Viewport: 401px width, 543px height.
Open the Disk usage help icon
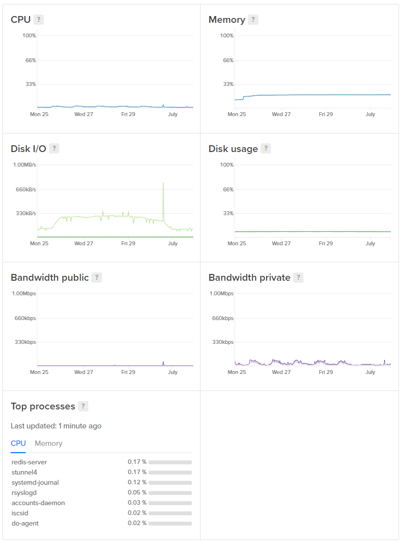[265, 149]
